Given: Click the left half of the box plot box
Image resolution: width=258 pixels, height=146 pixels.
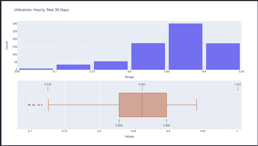Looking at the screenshot, I should pyautogui.click(x=130, y=105).
